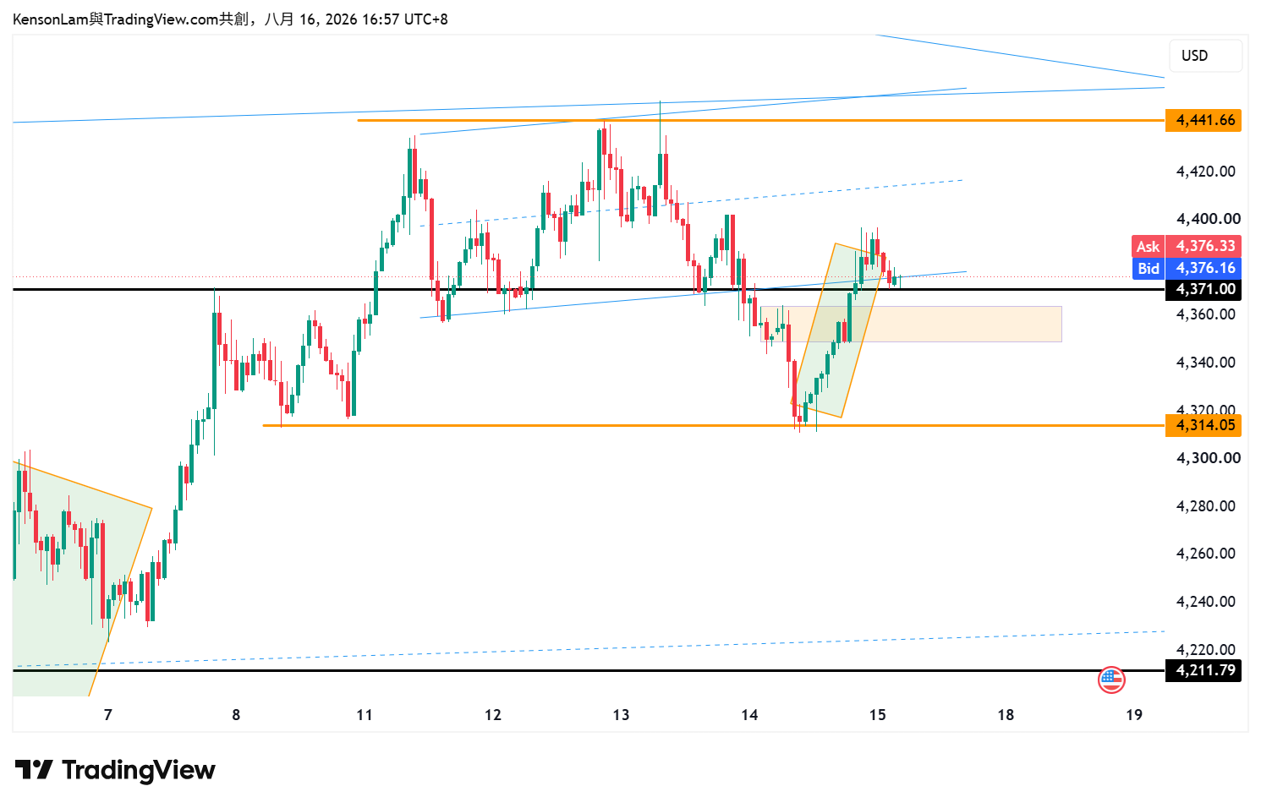Screen dimensions: 1261x808
Task: Select the green parallelogram channel near date 15
Action: (x=837, y=330)
